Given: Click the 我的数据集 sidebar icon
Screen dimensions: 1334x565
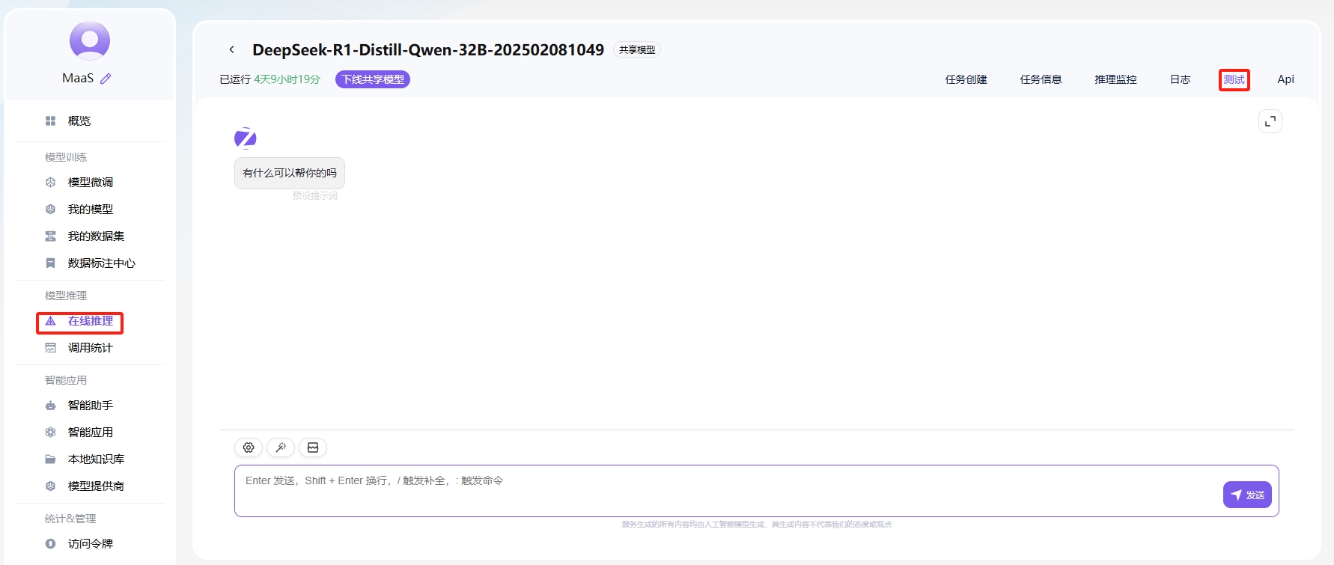Looking at the screenshot, I should click(50, 236).
